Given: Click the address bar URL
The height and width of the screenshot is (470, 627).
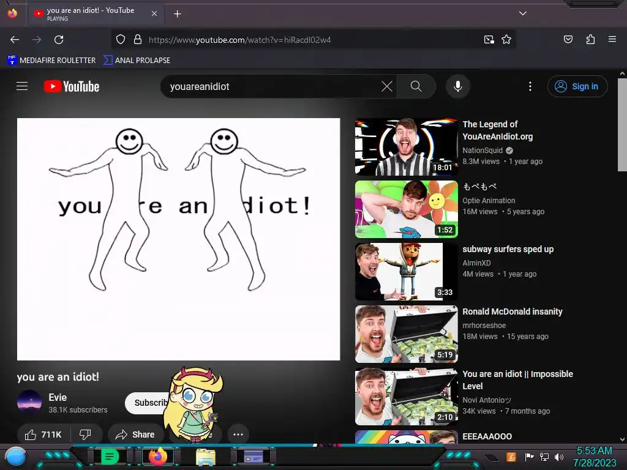Looking at the screenshot, I should [239, 40].
